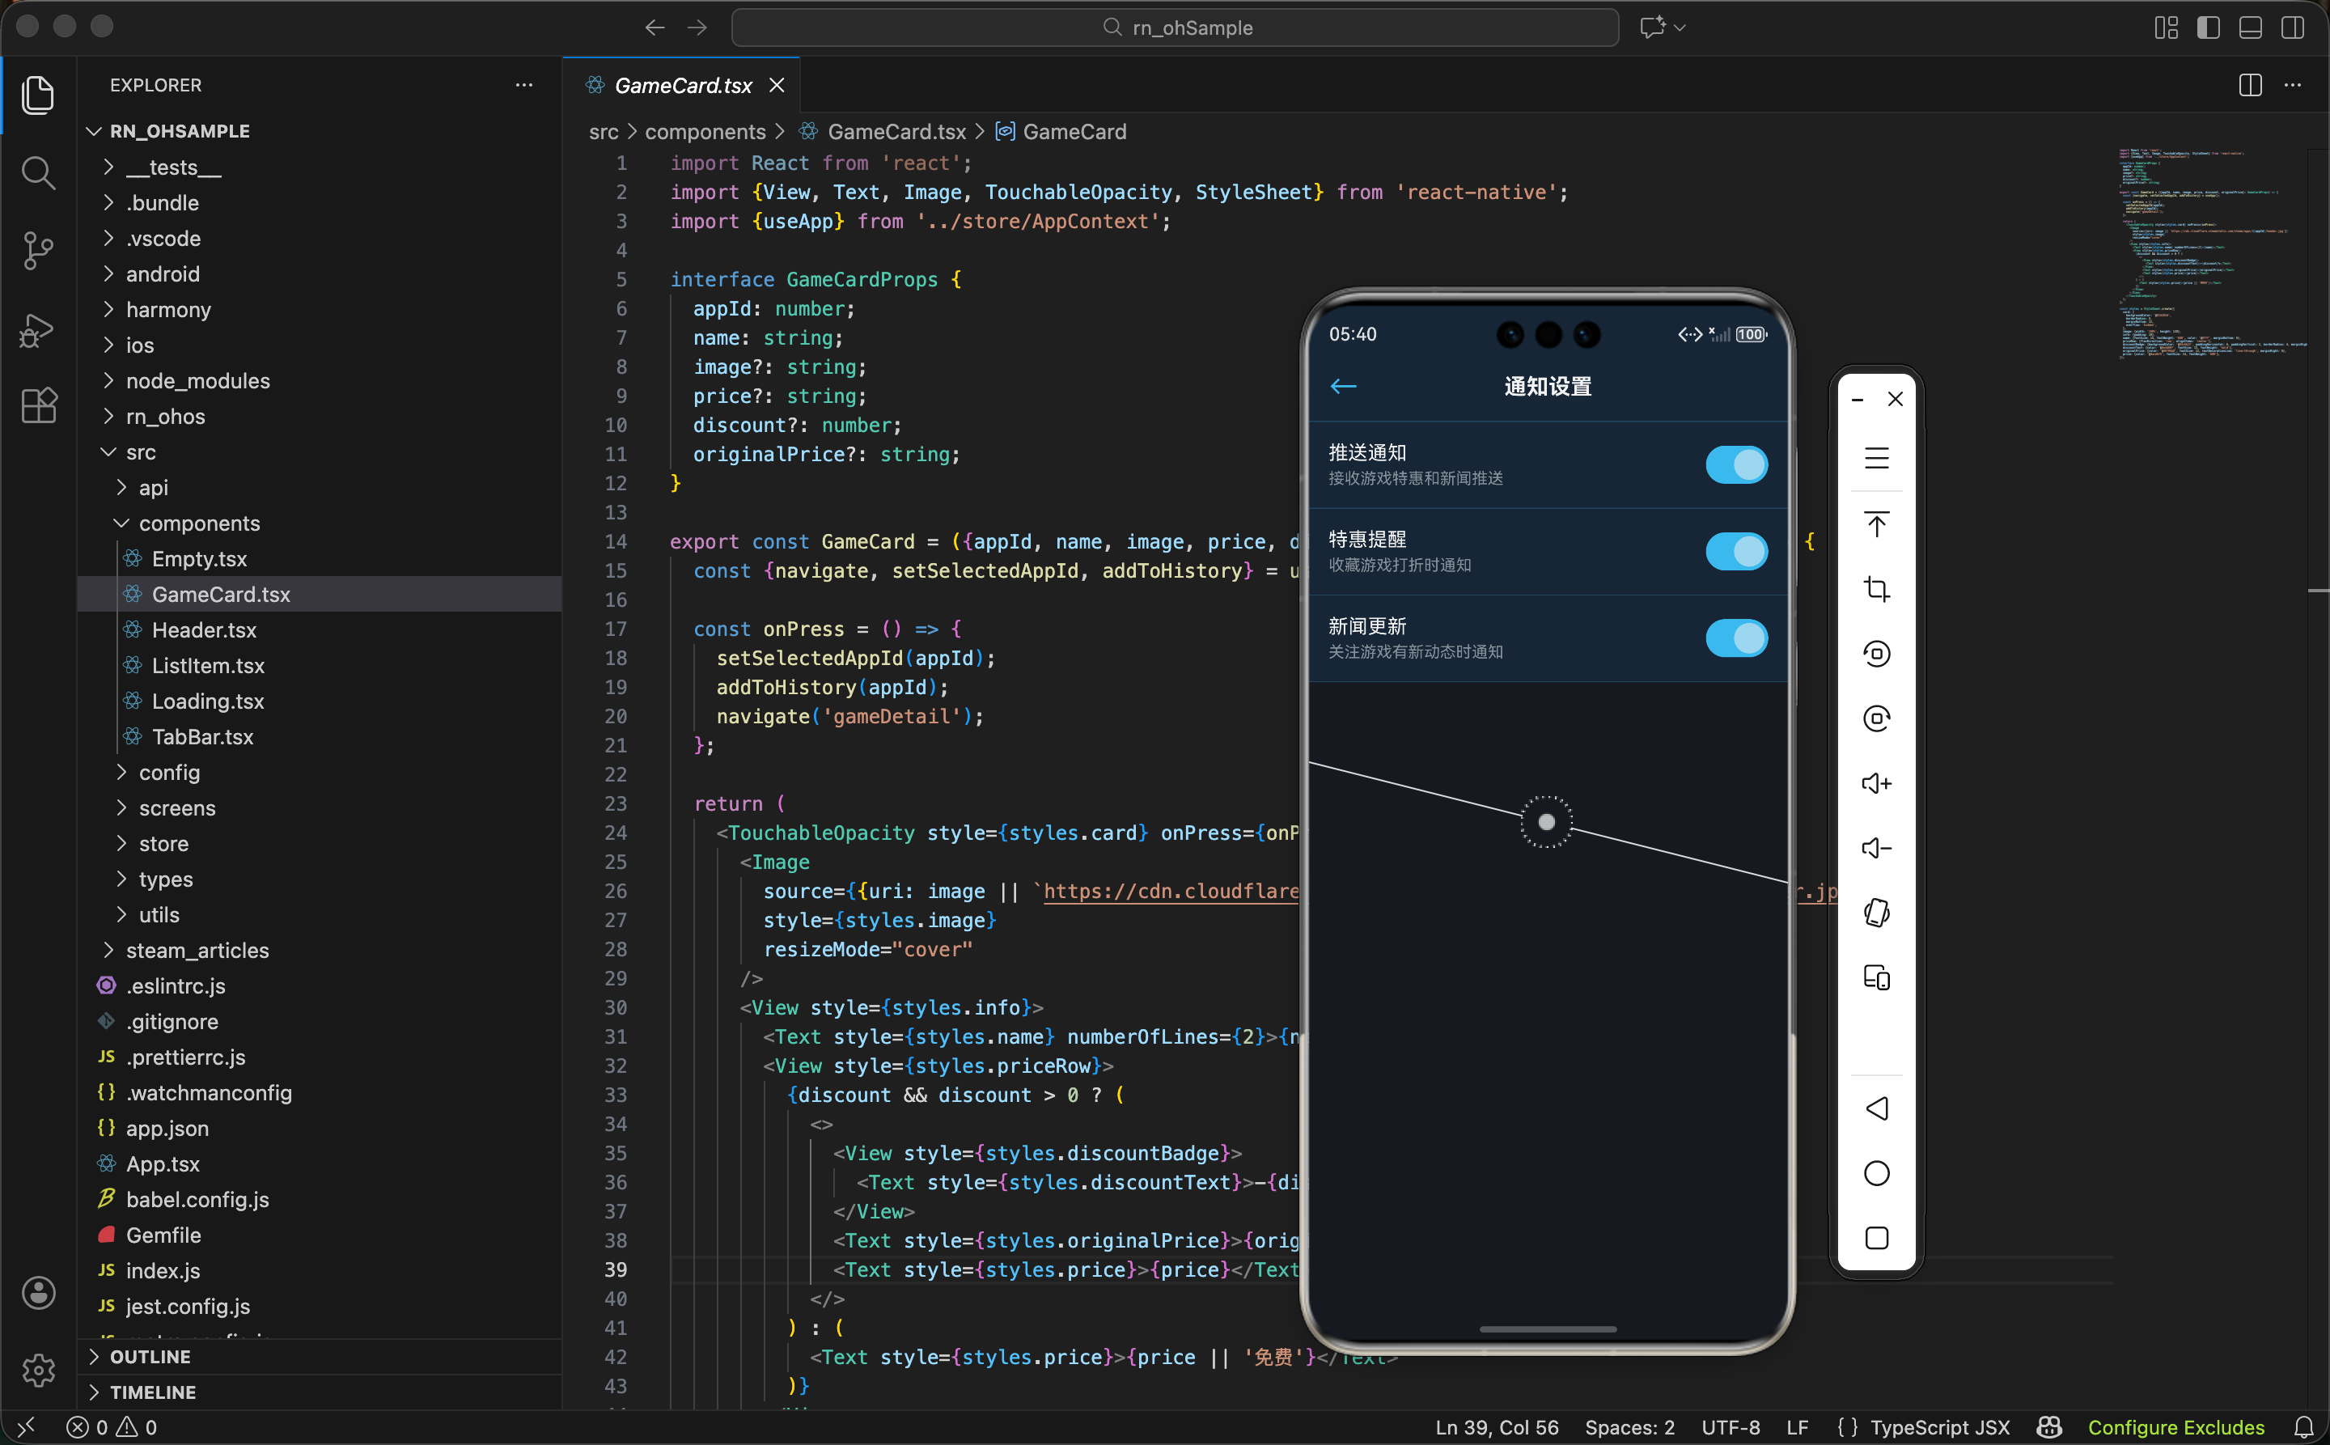Switch off 新闻更新 toggle
The image size is (2330, 1445).
[1735, 638]
